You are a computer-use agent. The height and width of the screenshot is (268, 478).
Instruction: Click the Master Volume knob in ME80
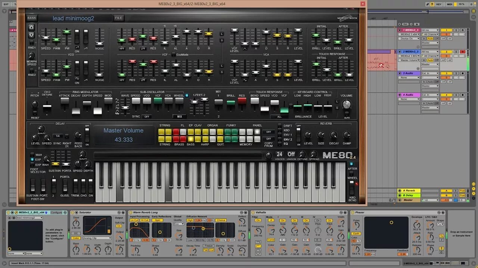click(347, 104)
